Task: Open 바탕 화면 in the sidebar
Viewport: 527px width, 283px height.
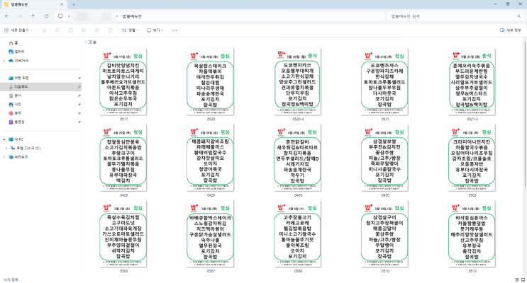Action: 18,78
